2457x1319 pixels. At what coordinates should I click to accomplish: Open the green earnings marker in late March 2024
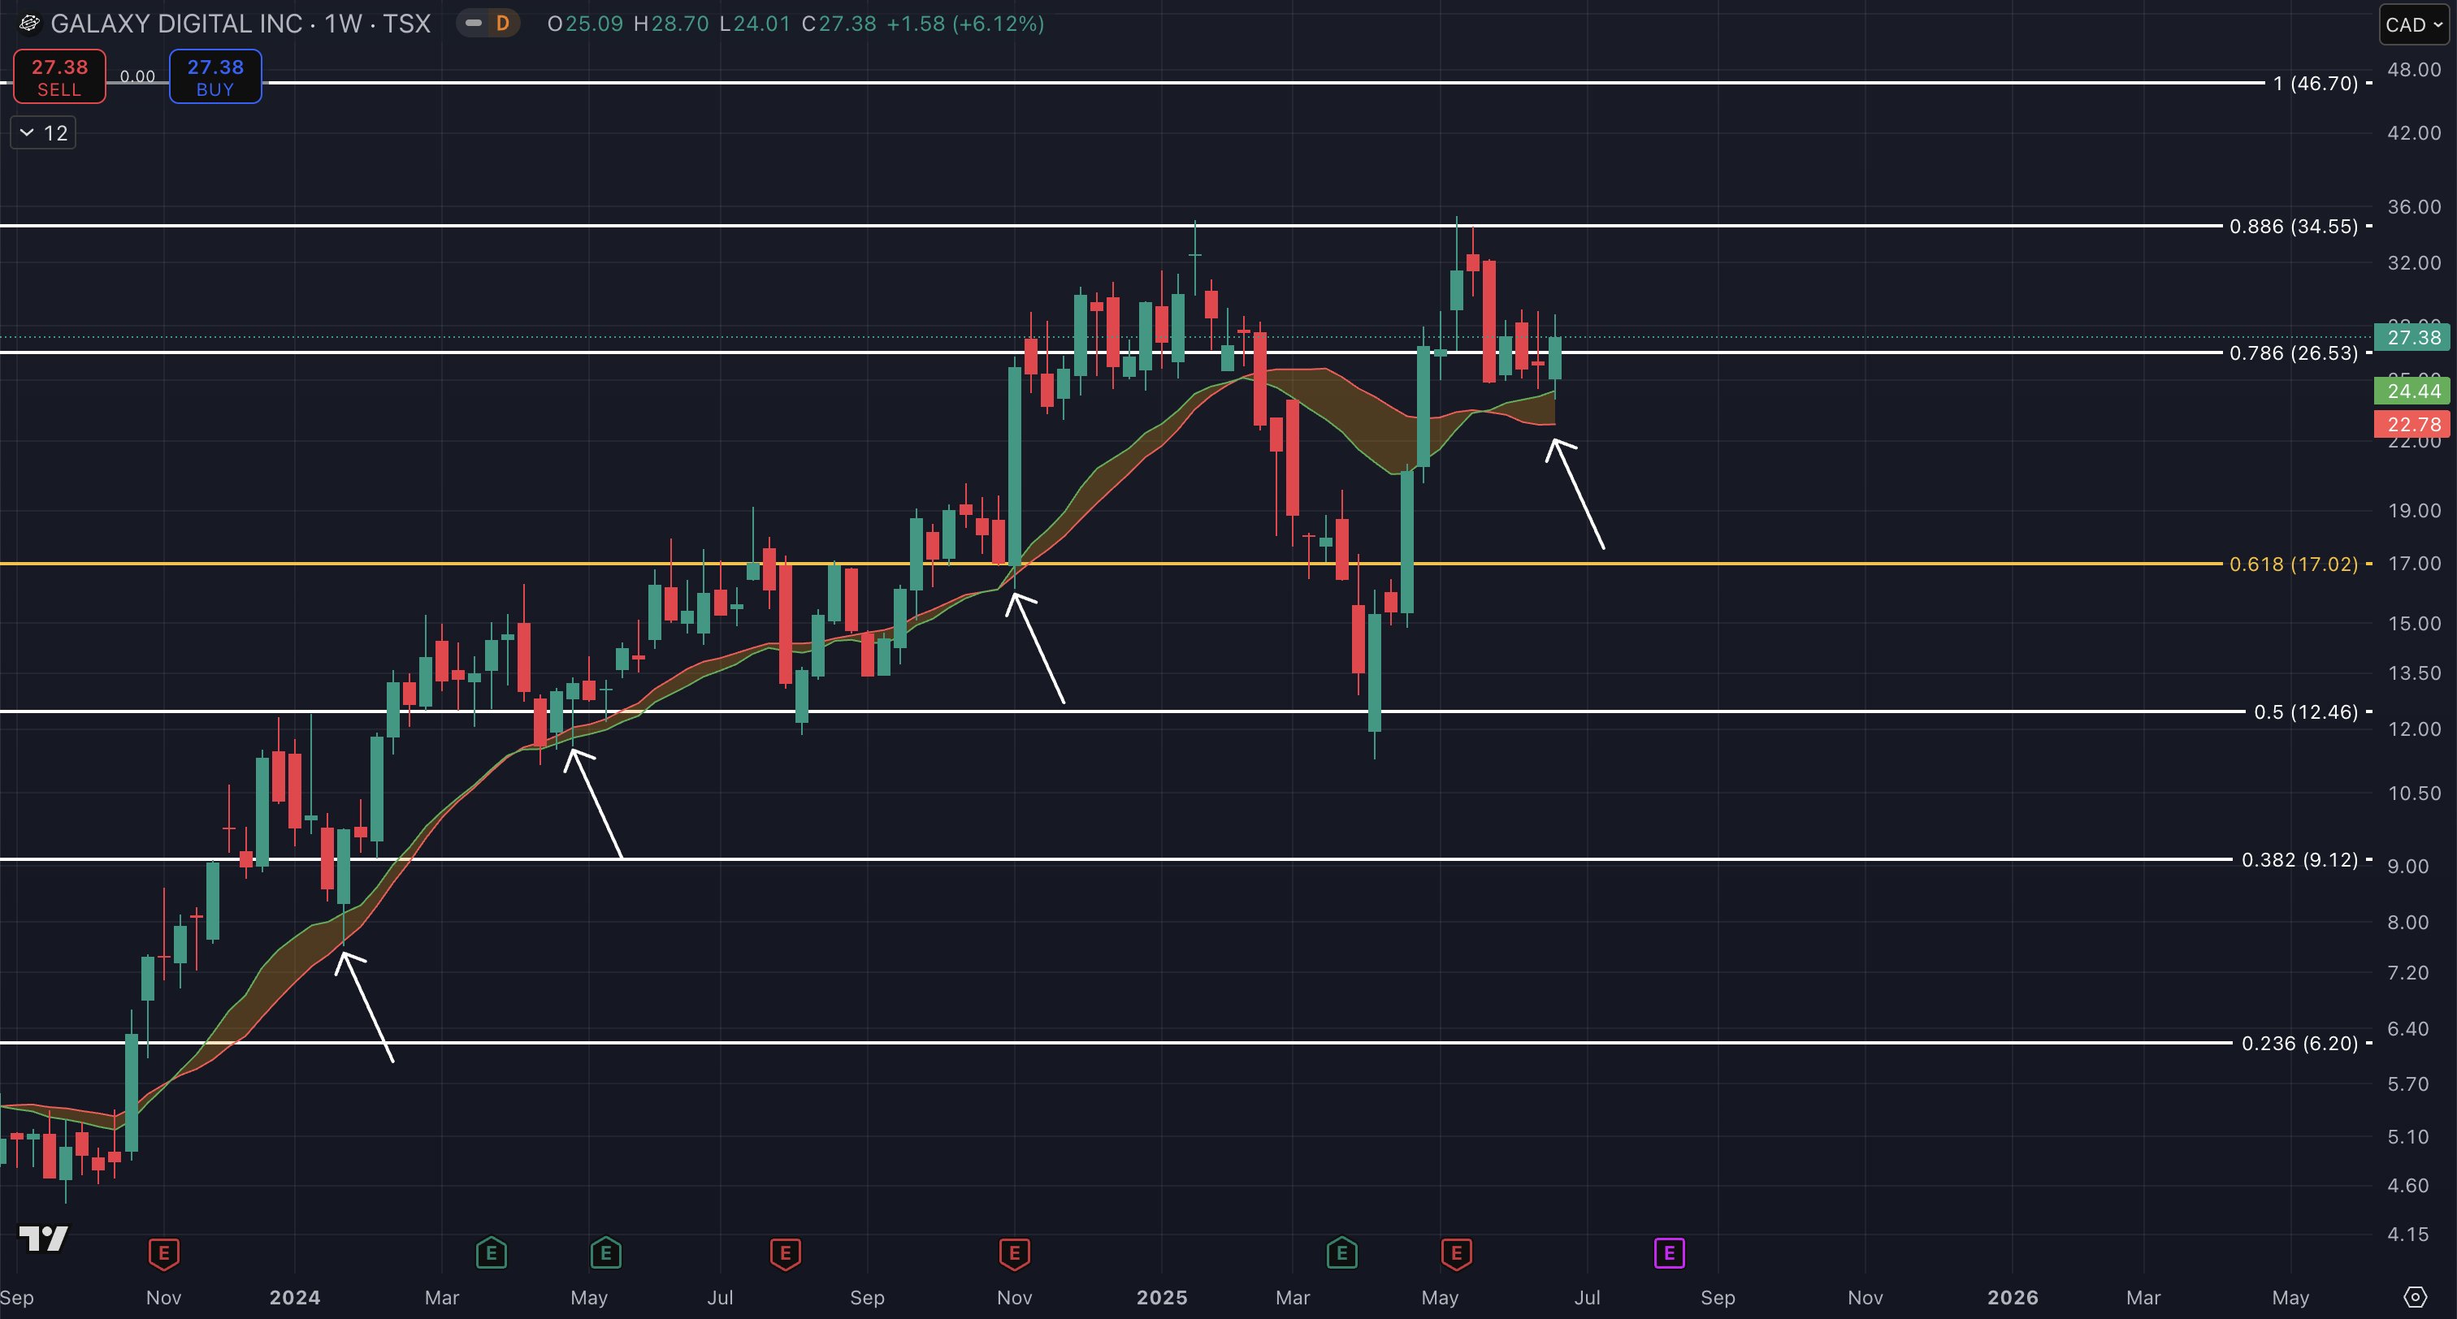click(492, 1253)
